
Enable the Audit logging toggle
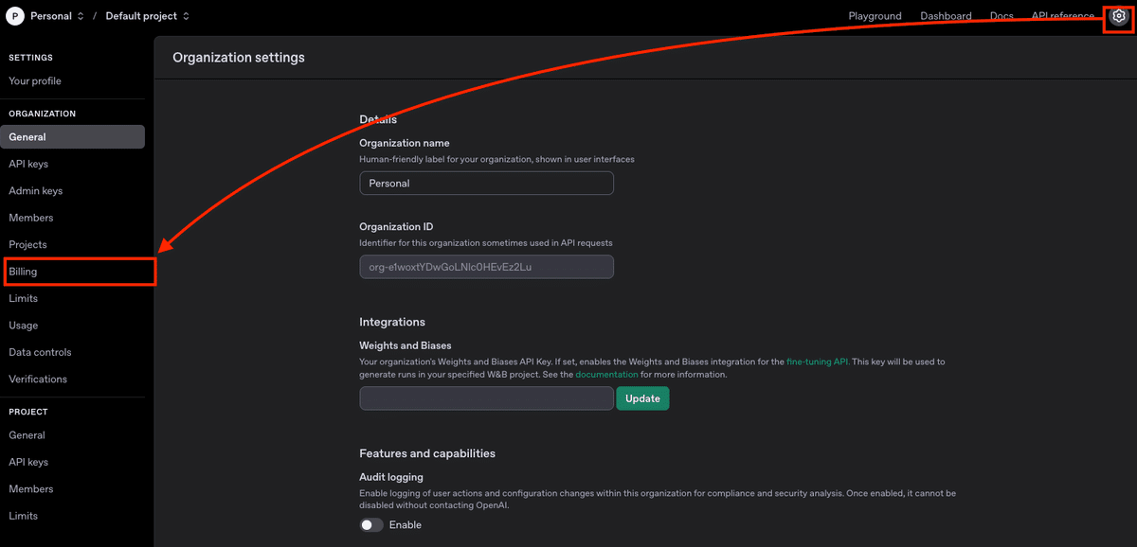tap(371, 524)
